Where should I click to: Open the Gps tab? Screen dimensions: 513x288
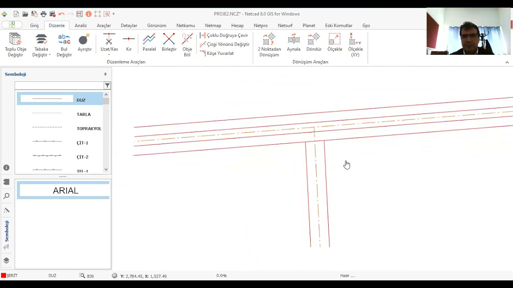(x=366, y=26)
